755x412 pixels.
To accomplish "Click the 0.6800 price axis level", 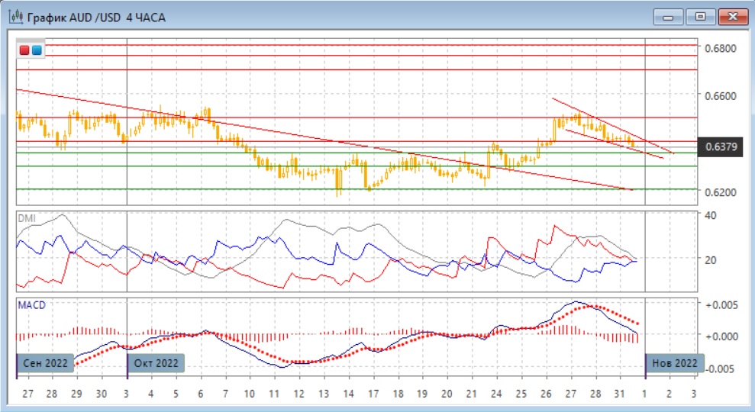I will pos(720,48).
